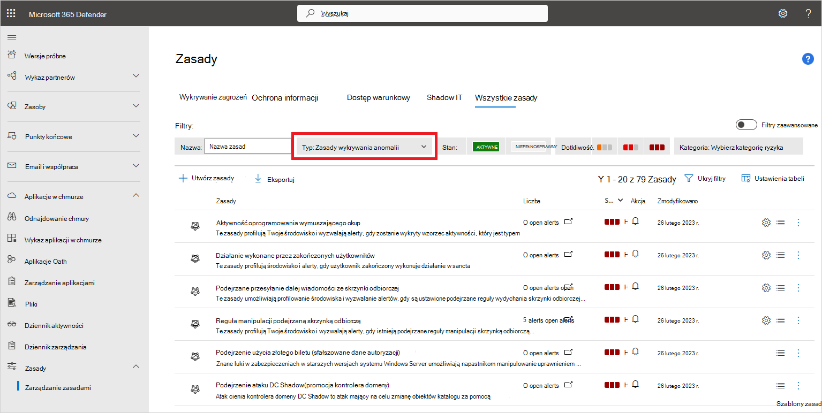The image size is (822, 413).
Task: Select Wszystkie zasady tab
Action: 506,98
